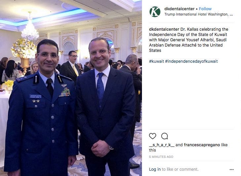Screen dimensions: 241x176
Task: Click the heart like icon
Action: click(x=153, y=136)
